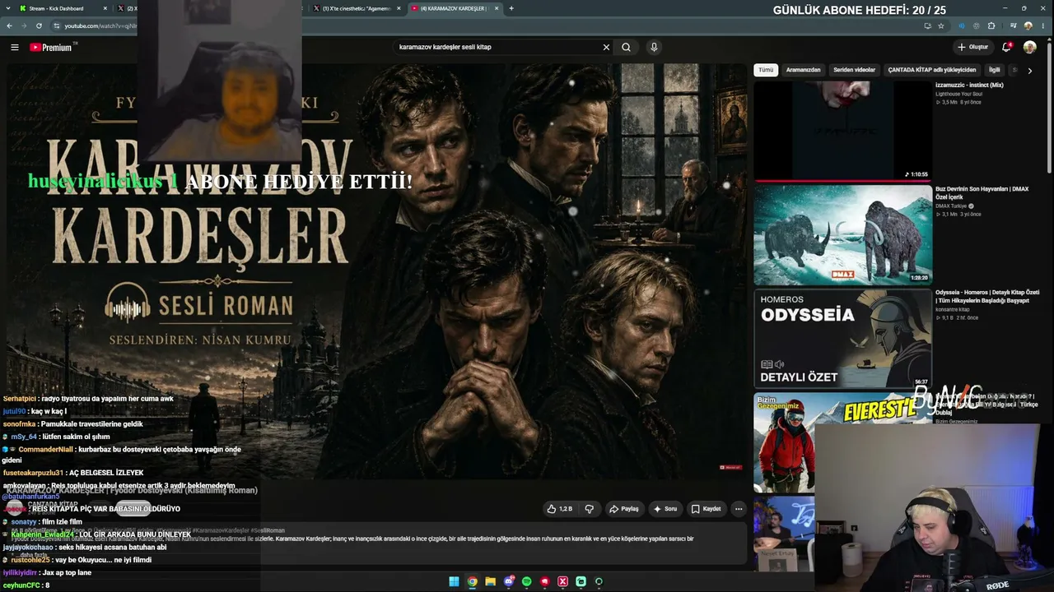Open File Explorer from taskbar
The height and width of the screenshot is (592, 1054).
(490, 582)
